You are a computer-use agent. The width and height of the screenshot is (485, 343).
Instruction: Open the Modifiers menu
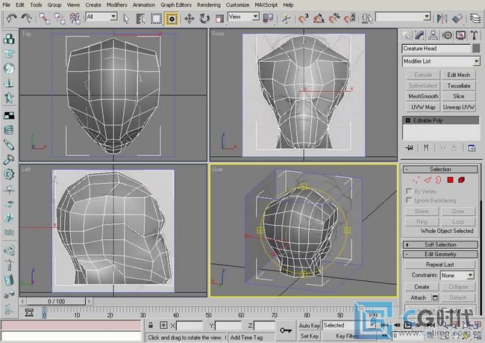pos(116,4)
